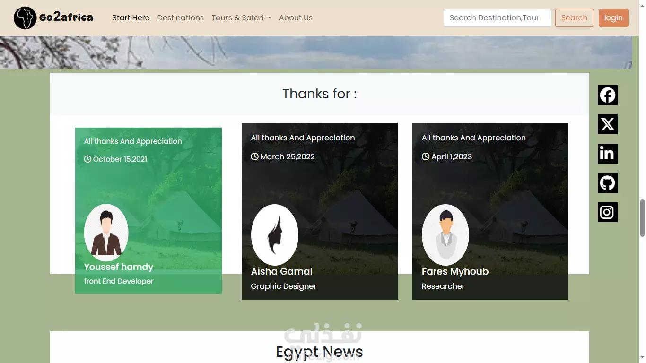Go to the Start Here menu item

[131, 18]
